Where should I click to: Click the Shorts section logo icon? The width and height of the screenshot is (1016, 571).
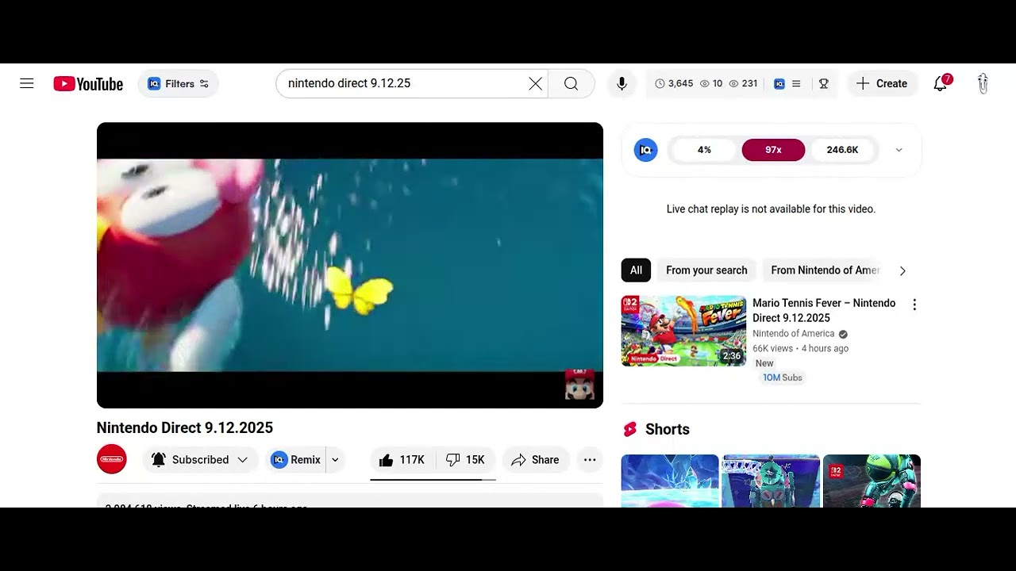click(x=630, y=429)
